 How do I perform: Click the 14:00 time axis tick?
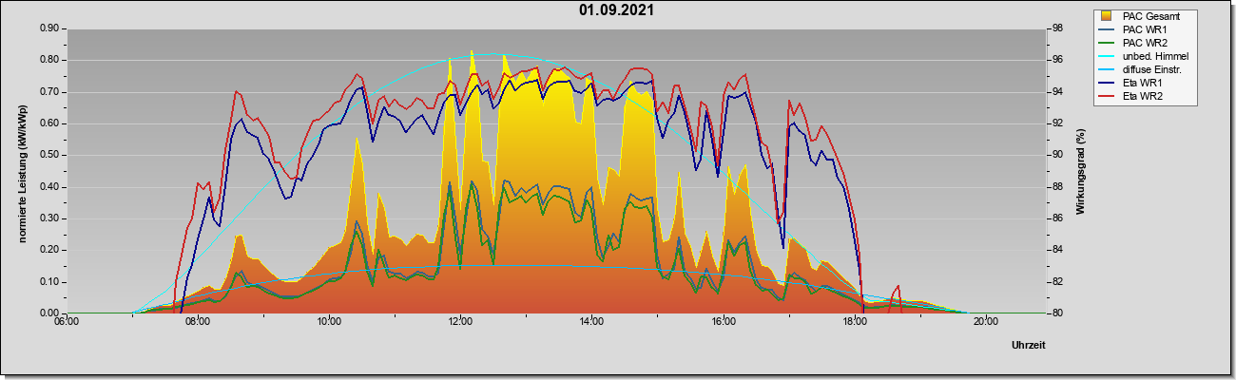coord(591,322)
